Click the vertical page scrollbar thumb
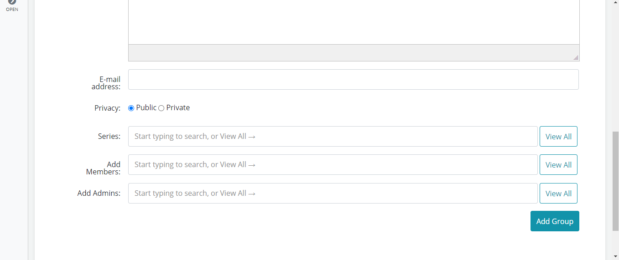The height and width of the screenshot is (260, 619). click(x=615, y=181)
